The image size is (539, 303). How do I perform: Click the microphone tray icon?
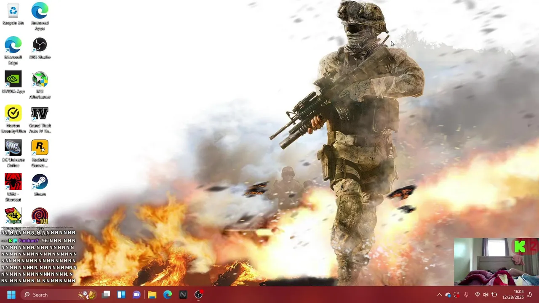click(x=466, y=295)
